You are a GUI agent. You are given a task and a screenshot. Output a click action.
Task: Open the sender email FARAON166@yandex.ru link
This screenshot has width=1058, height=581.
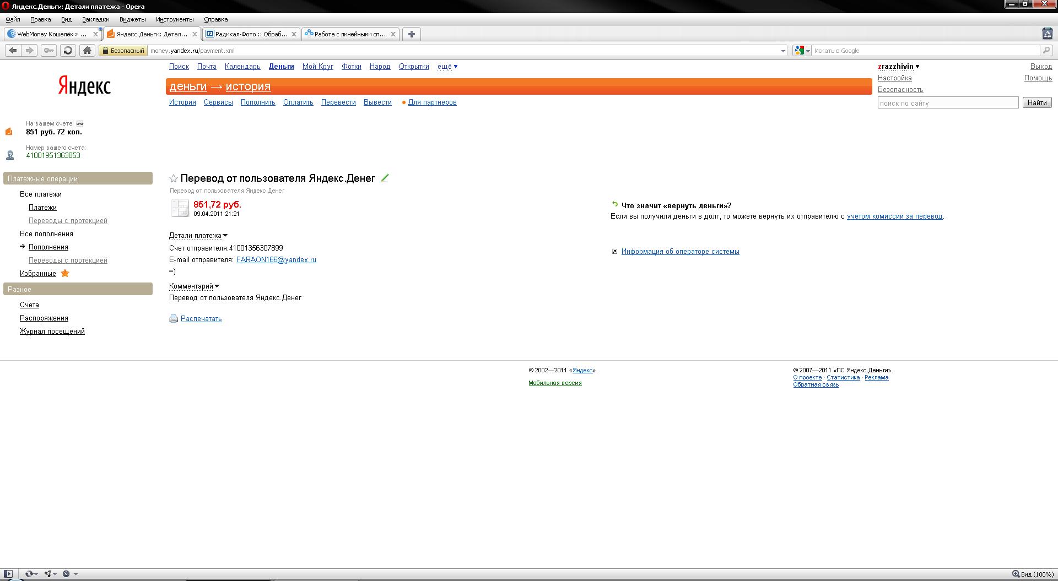(276, 260)
